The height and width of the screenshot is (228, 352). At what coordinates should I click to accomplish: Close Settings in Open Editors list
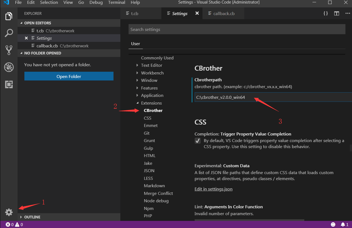click(26, 38)
